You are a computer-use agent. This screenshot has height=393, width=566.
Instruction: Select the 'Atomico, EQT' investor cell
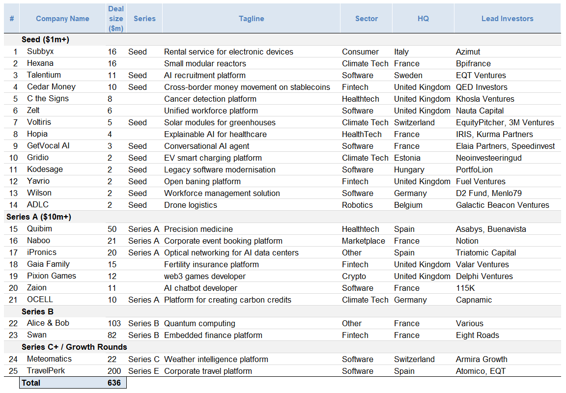(x=481, y=371)
